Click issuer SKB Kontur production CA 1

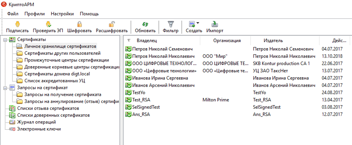[x=281, y=64]
